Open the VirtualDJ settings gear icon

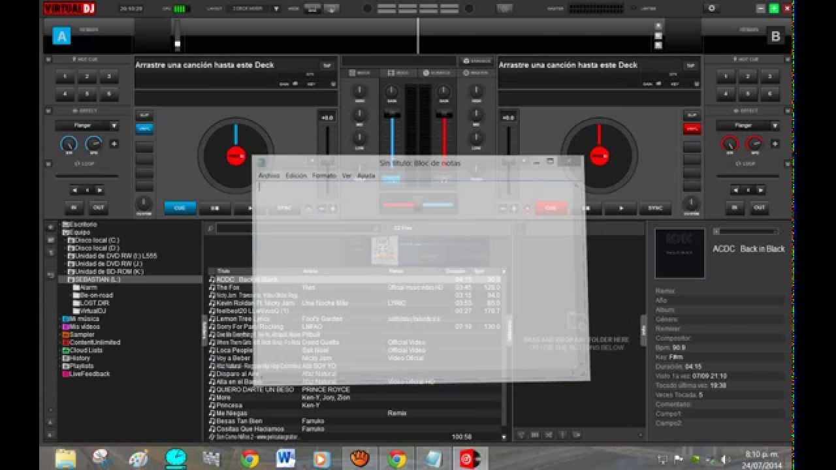711,8
